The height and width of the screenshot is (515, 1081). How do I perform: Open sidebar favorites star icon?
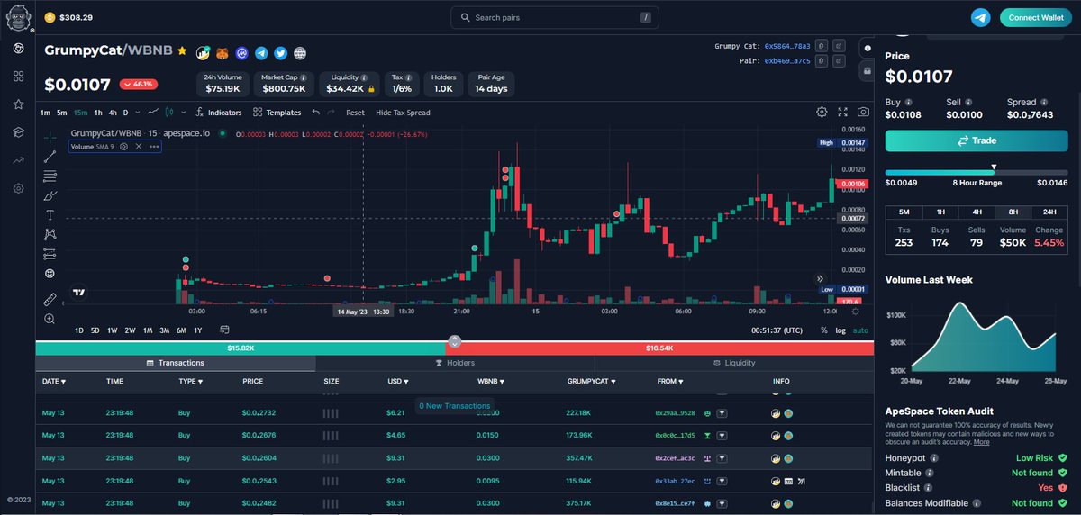pos(18,104)
